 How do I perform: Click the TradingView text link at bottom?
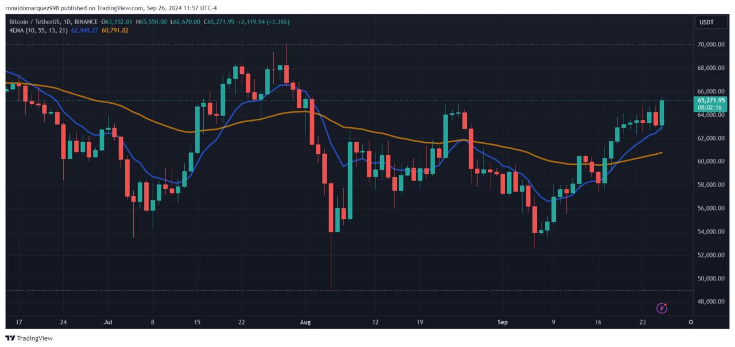pyautogui.click(x=34, y=338)
